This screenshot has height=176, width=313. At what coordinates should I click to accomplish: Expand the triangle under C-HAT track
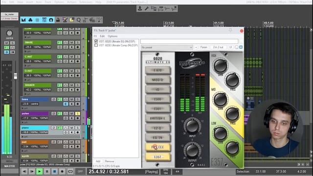(25, 66)
